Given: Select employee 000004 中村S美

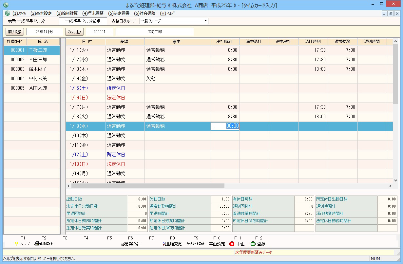Looking at the screenshot, I should (32, 79).
